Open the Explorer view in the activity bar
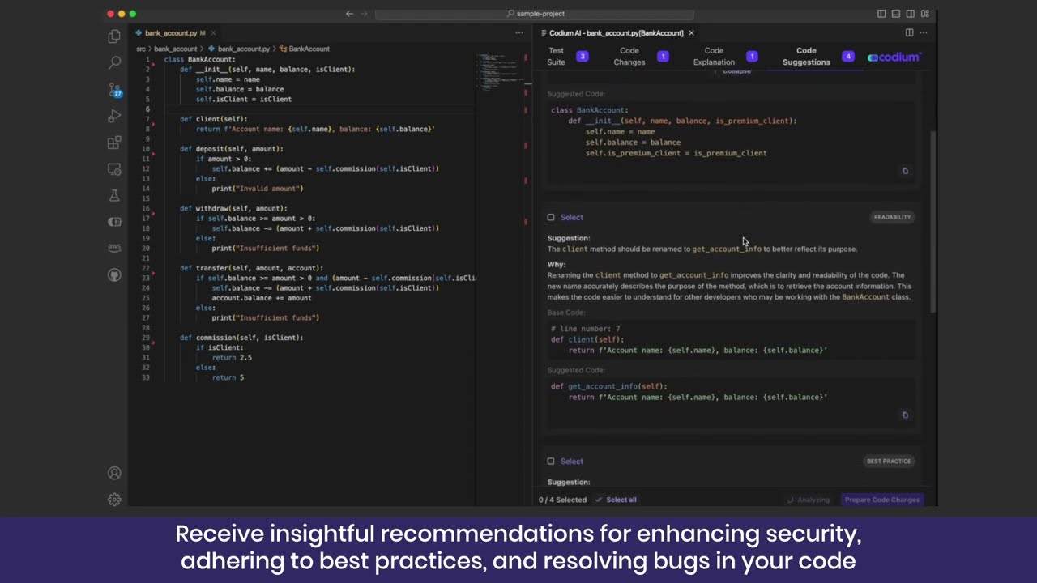1037x583 pixels. click(x=114, y=36)
